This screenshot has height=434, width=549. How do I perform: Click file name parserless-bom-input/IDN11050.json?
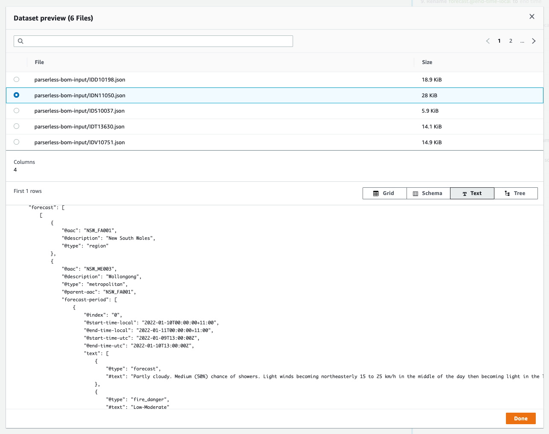80,96
